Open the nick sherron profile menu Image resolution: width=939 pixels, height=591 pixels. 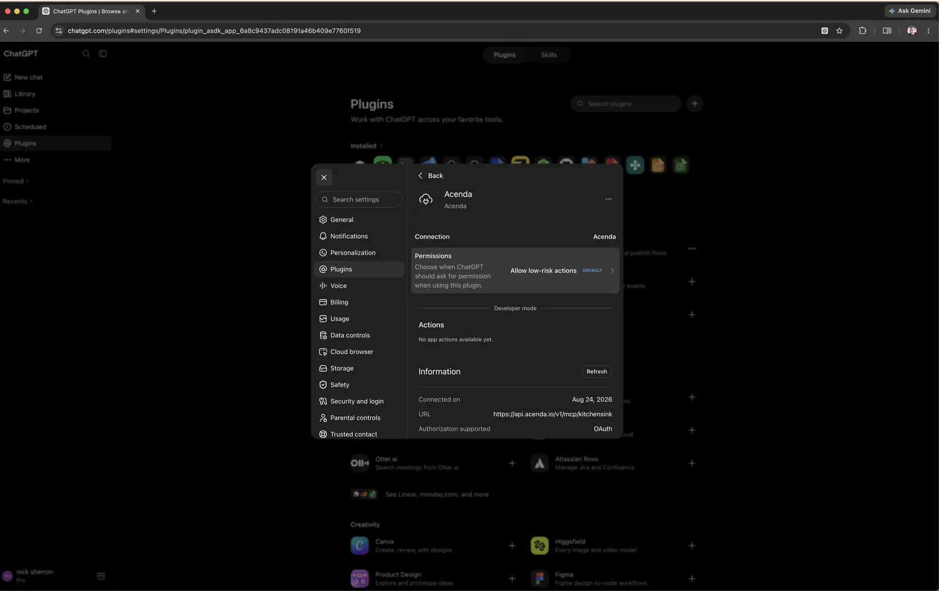point(35,576)
